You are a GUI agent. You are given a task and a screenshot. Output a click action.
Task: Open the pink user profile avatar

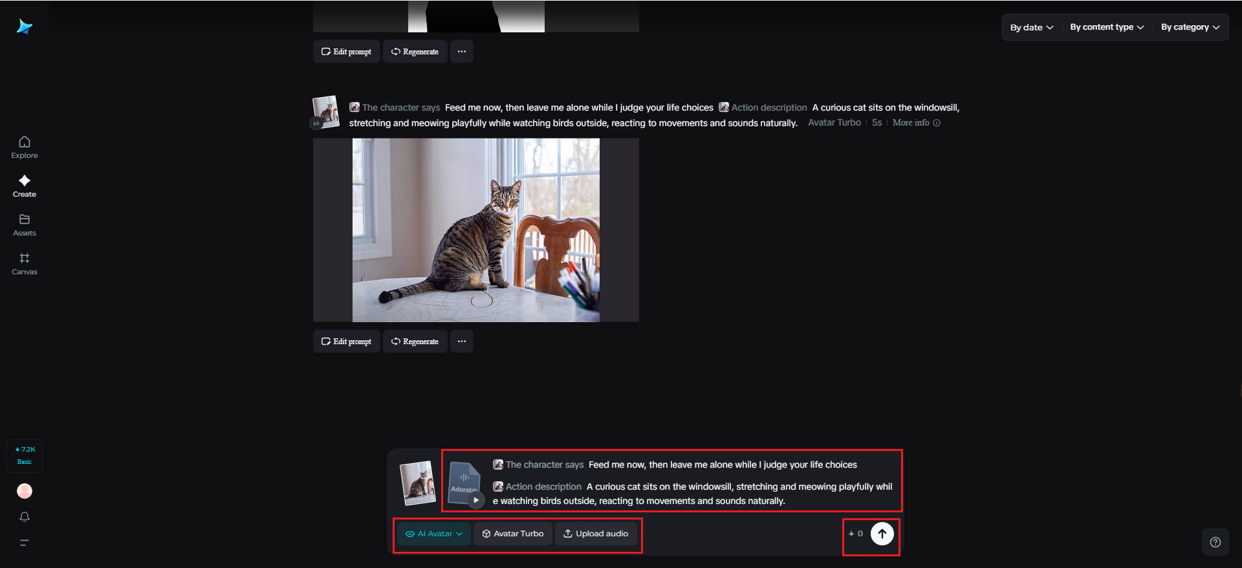(x=25, y=491)
